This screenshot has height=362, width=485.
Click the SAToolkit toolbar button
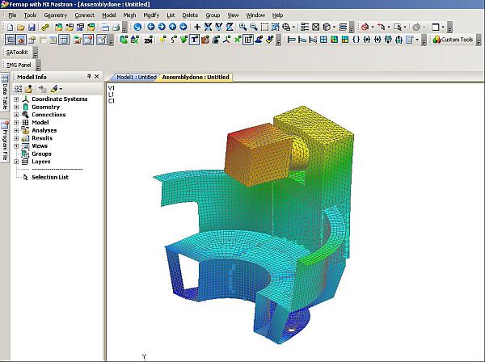click(x=17, y=53)
